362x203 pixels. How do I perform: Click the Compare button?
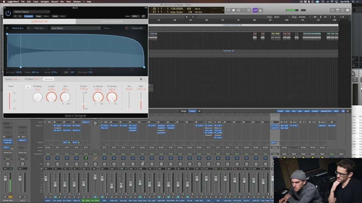pos(29,16)
